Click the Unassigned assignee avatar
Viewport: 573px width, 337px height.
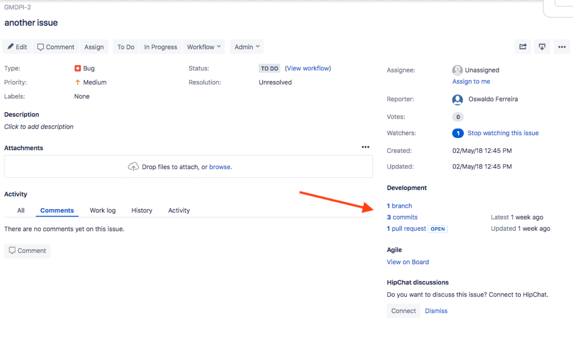457,70
